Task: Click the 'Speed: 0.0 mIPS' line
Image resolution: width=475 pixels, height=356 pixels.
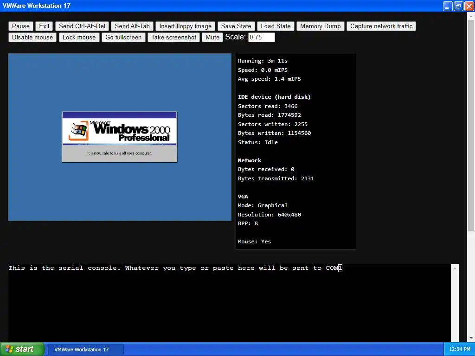Action: (263, 70)
